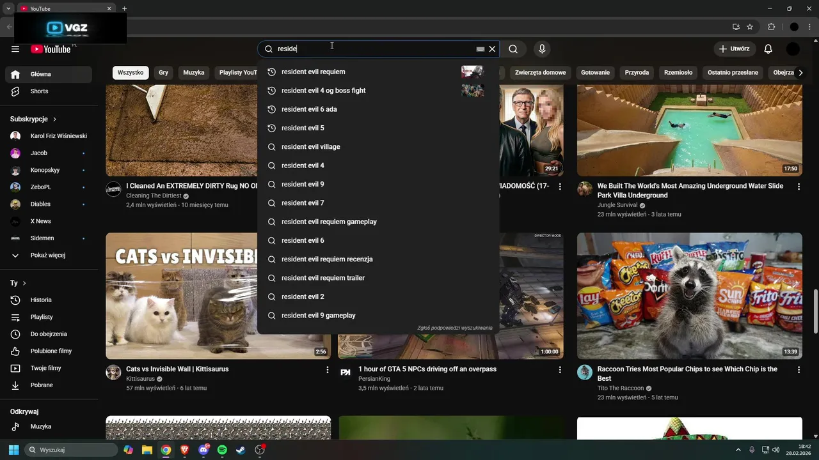Choose suggestion resident evil 9 gameplay
819x460 pixels.
pyautogui.click(x=378, y=316)
